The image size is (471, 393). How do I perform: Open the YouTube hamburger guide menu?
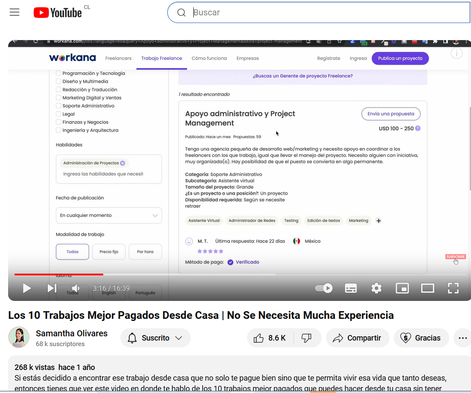(x=15, y=12)
